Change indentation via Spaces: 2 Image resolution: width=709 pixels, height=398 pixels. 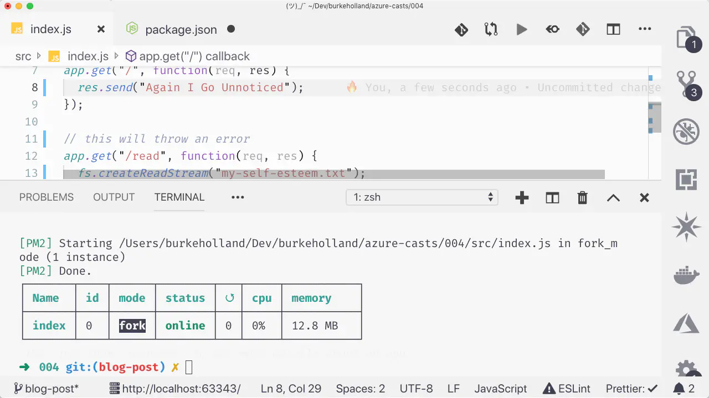pos(361,389)
